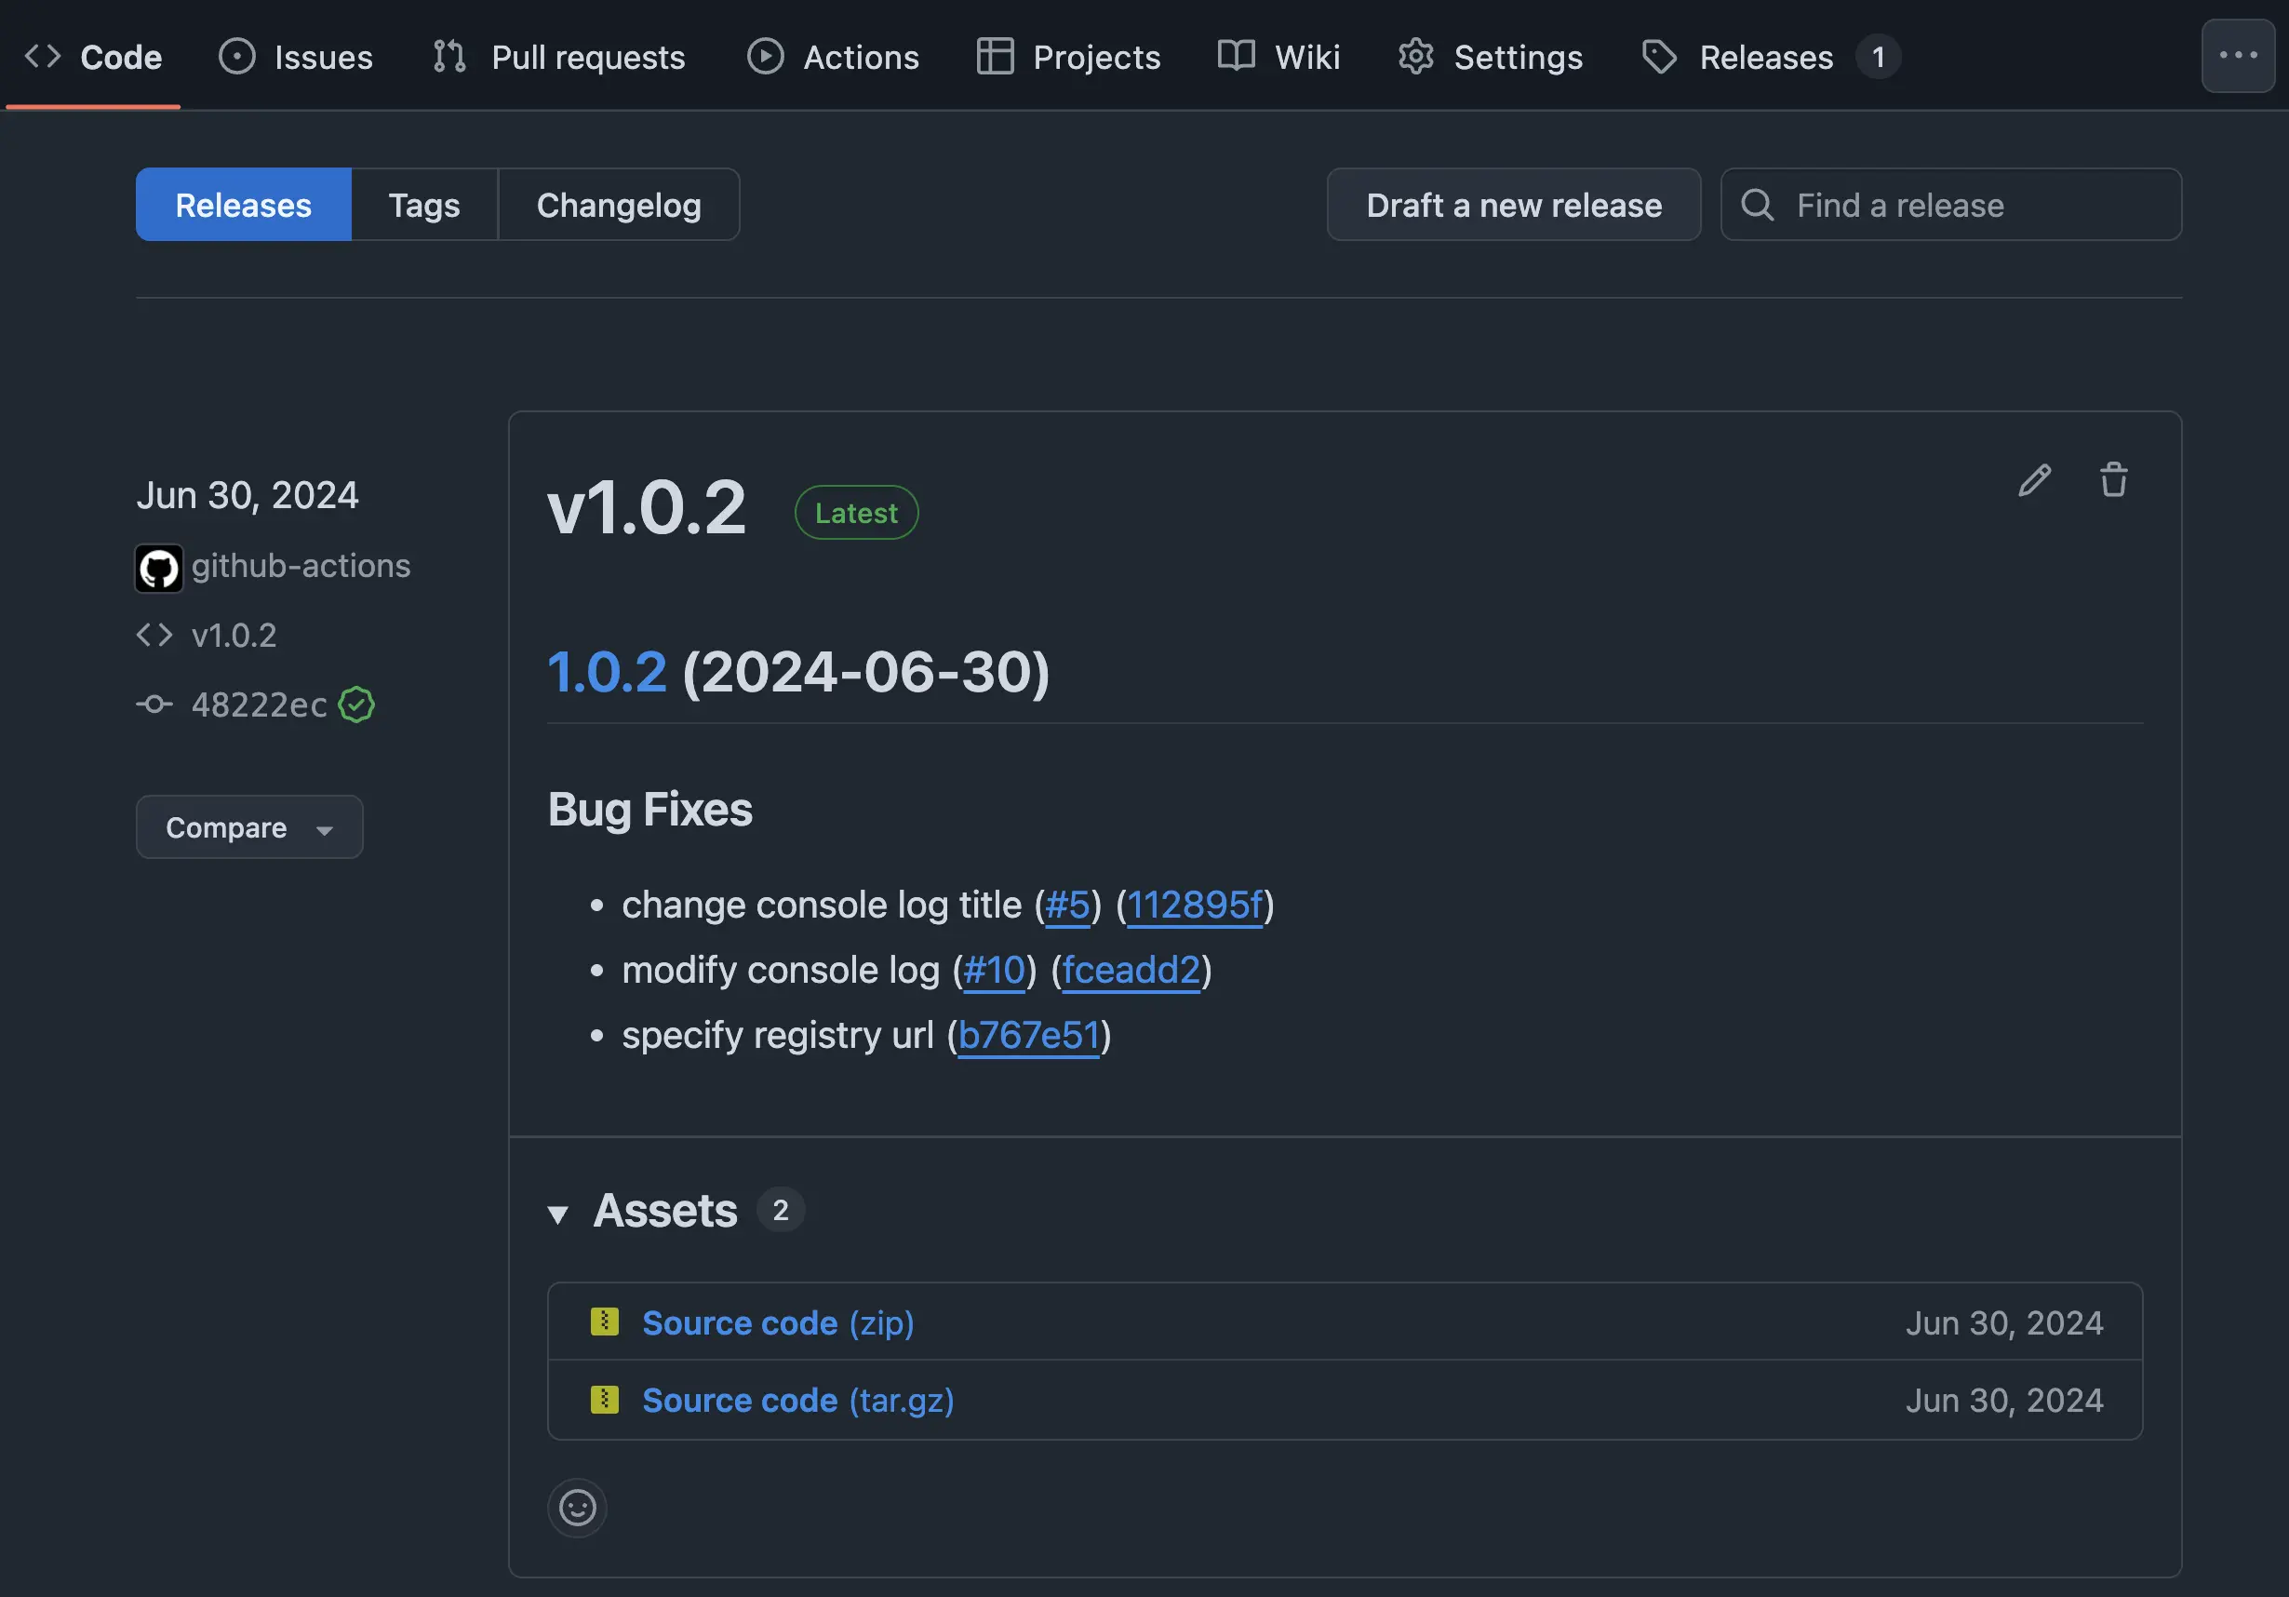
Task: Click the trash delete release icon
Action: tap(2112, 480)
